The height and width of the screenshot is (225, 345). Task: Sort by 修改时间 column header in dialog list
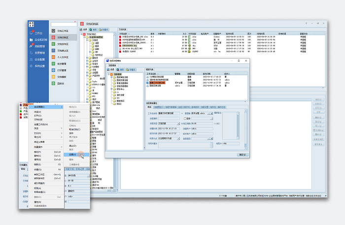click(212, 74)
